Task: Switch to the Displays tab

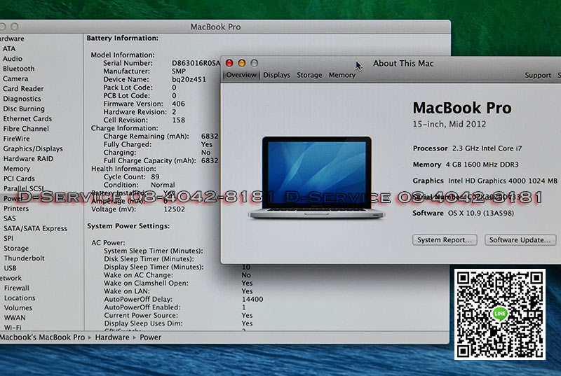Action: (x=276, y=75)
